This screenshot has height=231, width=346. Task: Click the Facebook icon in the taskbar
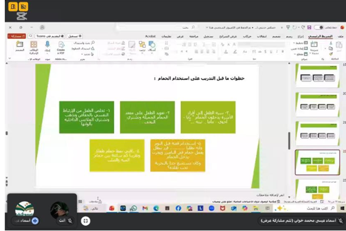coord(178,208)
